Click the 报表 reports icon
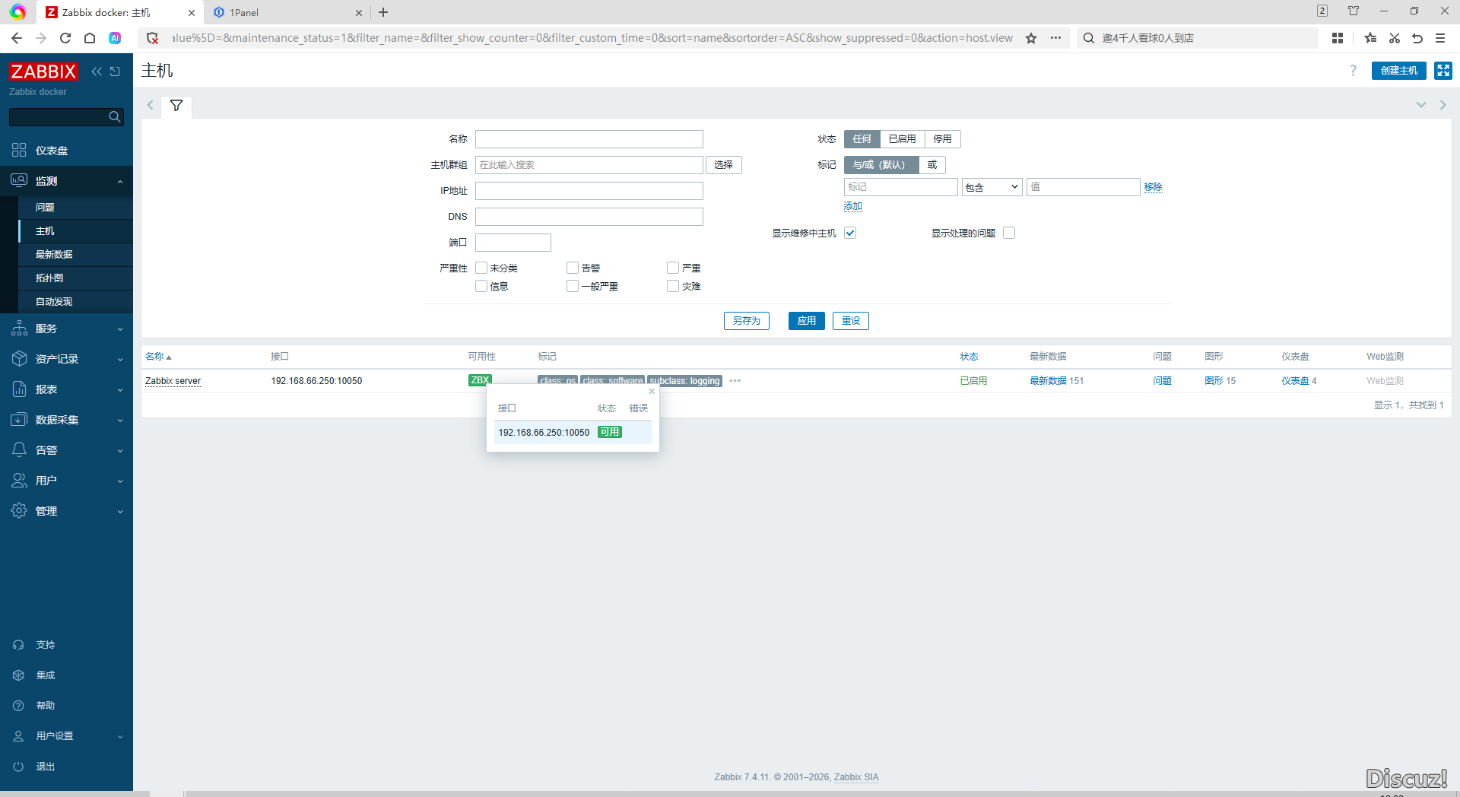The height and width of the screenshot is (797, 1460). [x=19, y=389]
